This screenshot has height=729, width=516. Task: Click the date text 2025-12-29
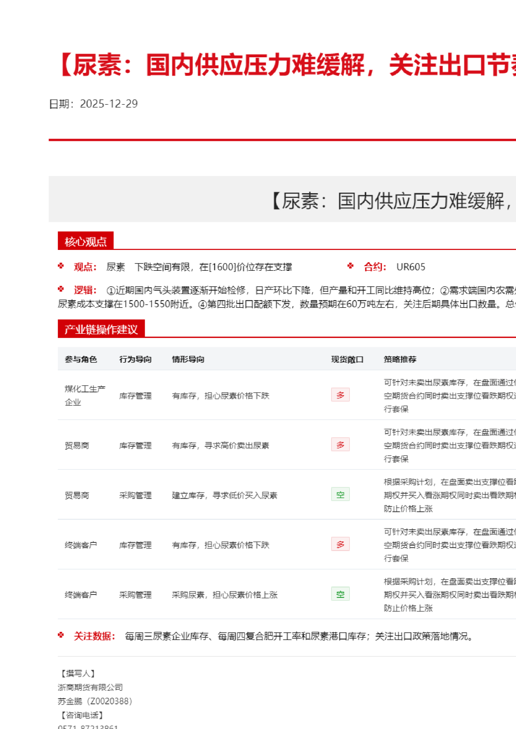click(109, 104)
